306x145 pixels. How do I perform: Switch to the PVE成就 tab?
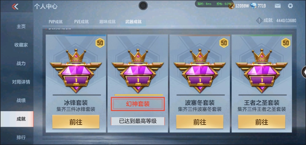[x=81, y=22]
